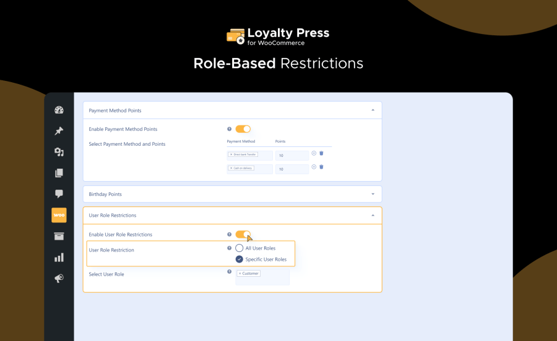Remove the Direct bank transfer tag
This screenshot has width=557, height=341.
coord(231,154)
